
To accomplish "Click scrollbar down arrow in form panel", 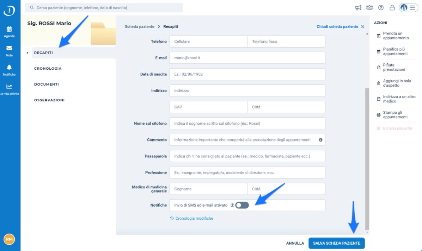I will click(x=367, y=232).
